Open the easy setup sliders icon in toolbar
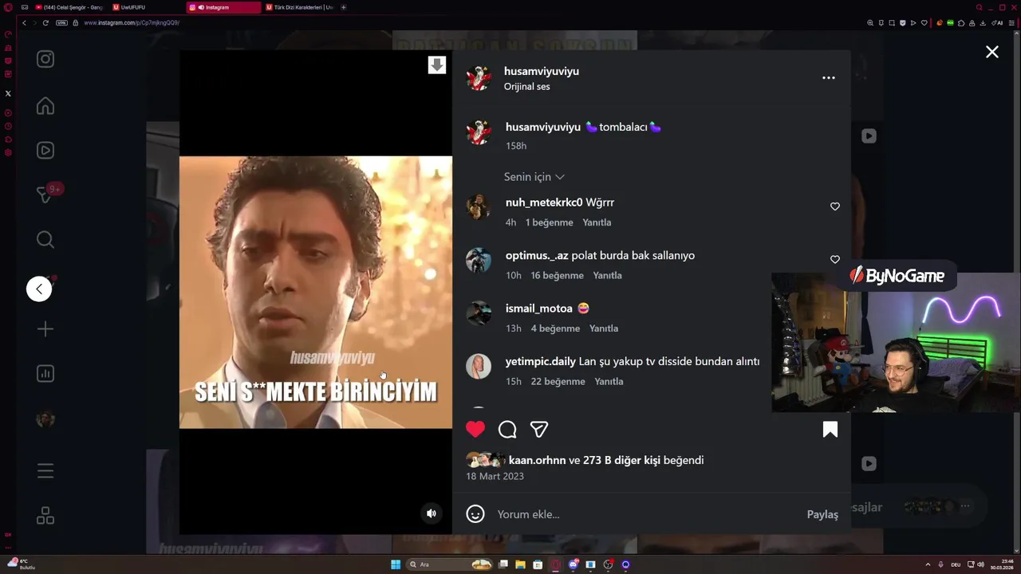This screenshot has height=574, width=1021. click(x=1013, y=22)
